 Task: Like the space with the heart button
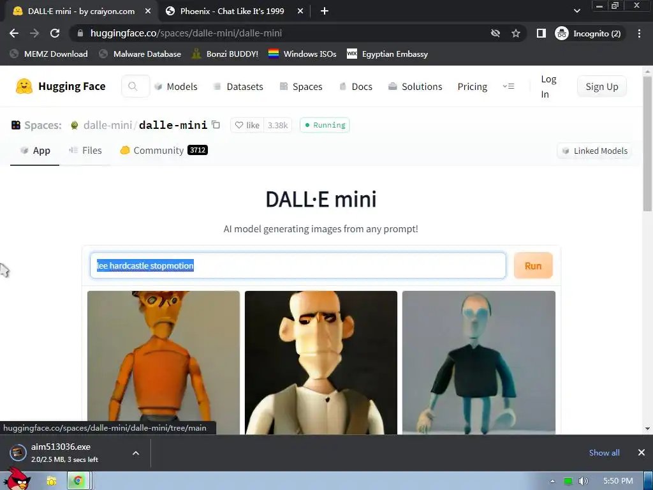[247, 125]
